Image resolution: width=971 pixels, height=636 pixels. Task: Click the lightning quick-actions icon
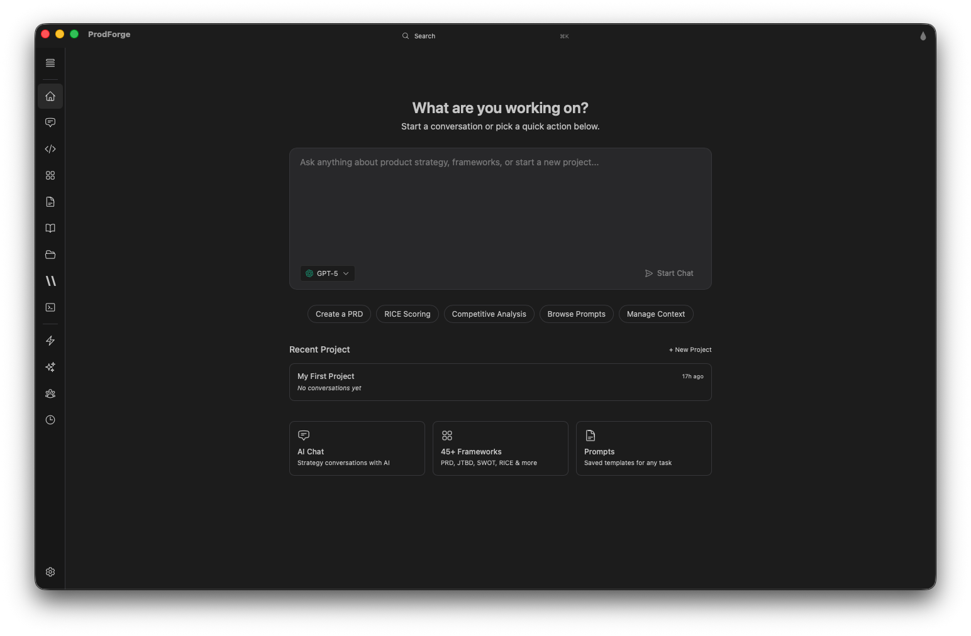click(50, 340)
